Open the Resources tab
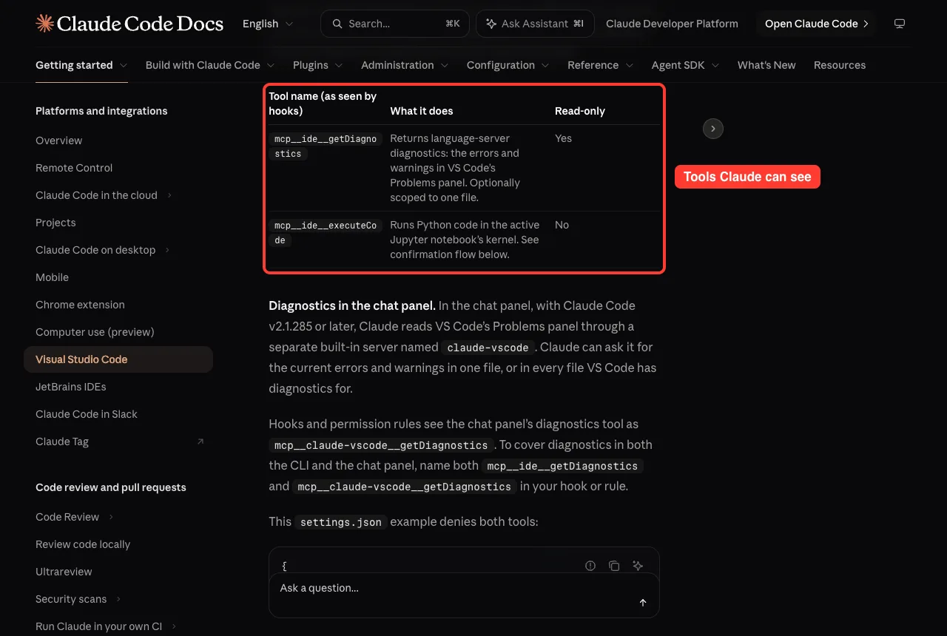 [840, 65]
